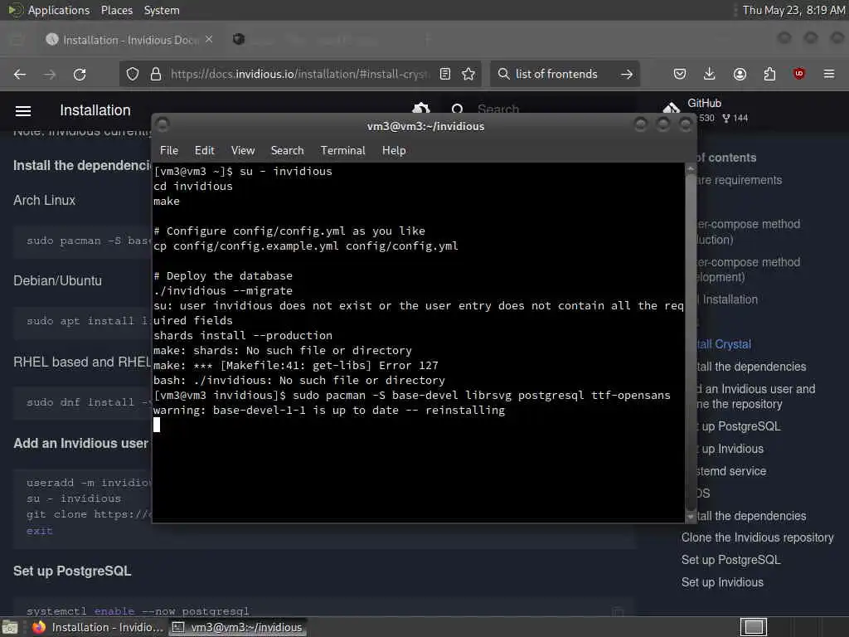This screenshot has height=637, width=849.
Task: Click terminal scrollbar up arrow
Action: point(691,169)
